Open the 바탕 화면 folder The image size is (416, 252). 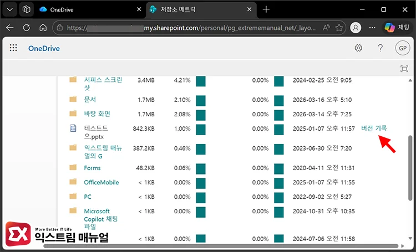pyautogui.click(x=97, y=114)
